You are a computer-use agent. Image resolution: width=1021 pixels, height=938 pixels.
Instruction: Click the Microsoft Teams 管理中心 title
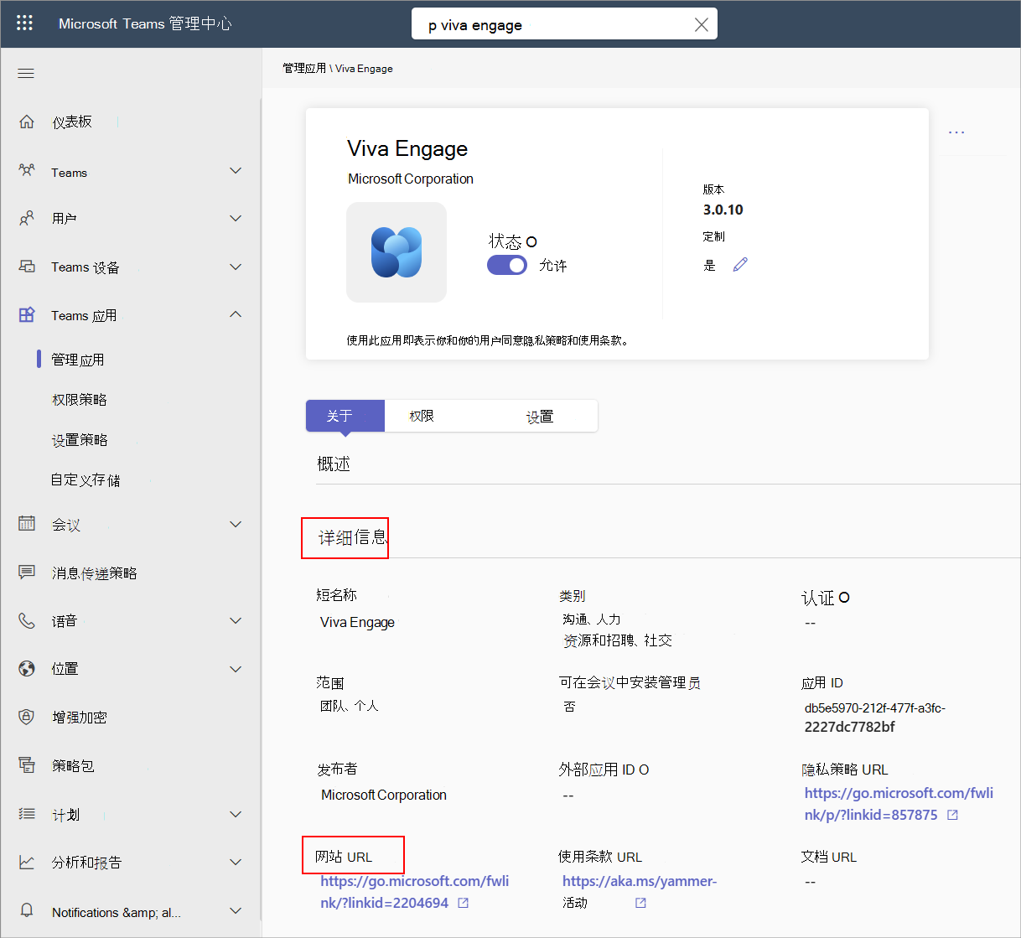145,23
